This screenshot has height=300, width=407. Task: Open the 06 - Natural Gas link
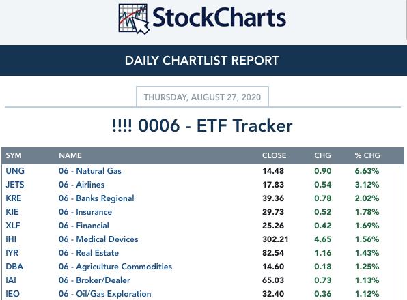tap(90, 171)
